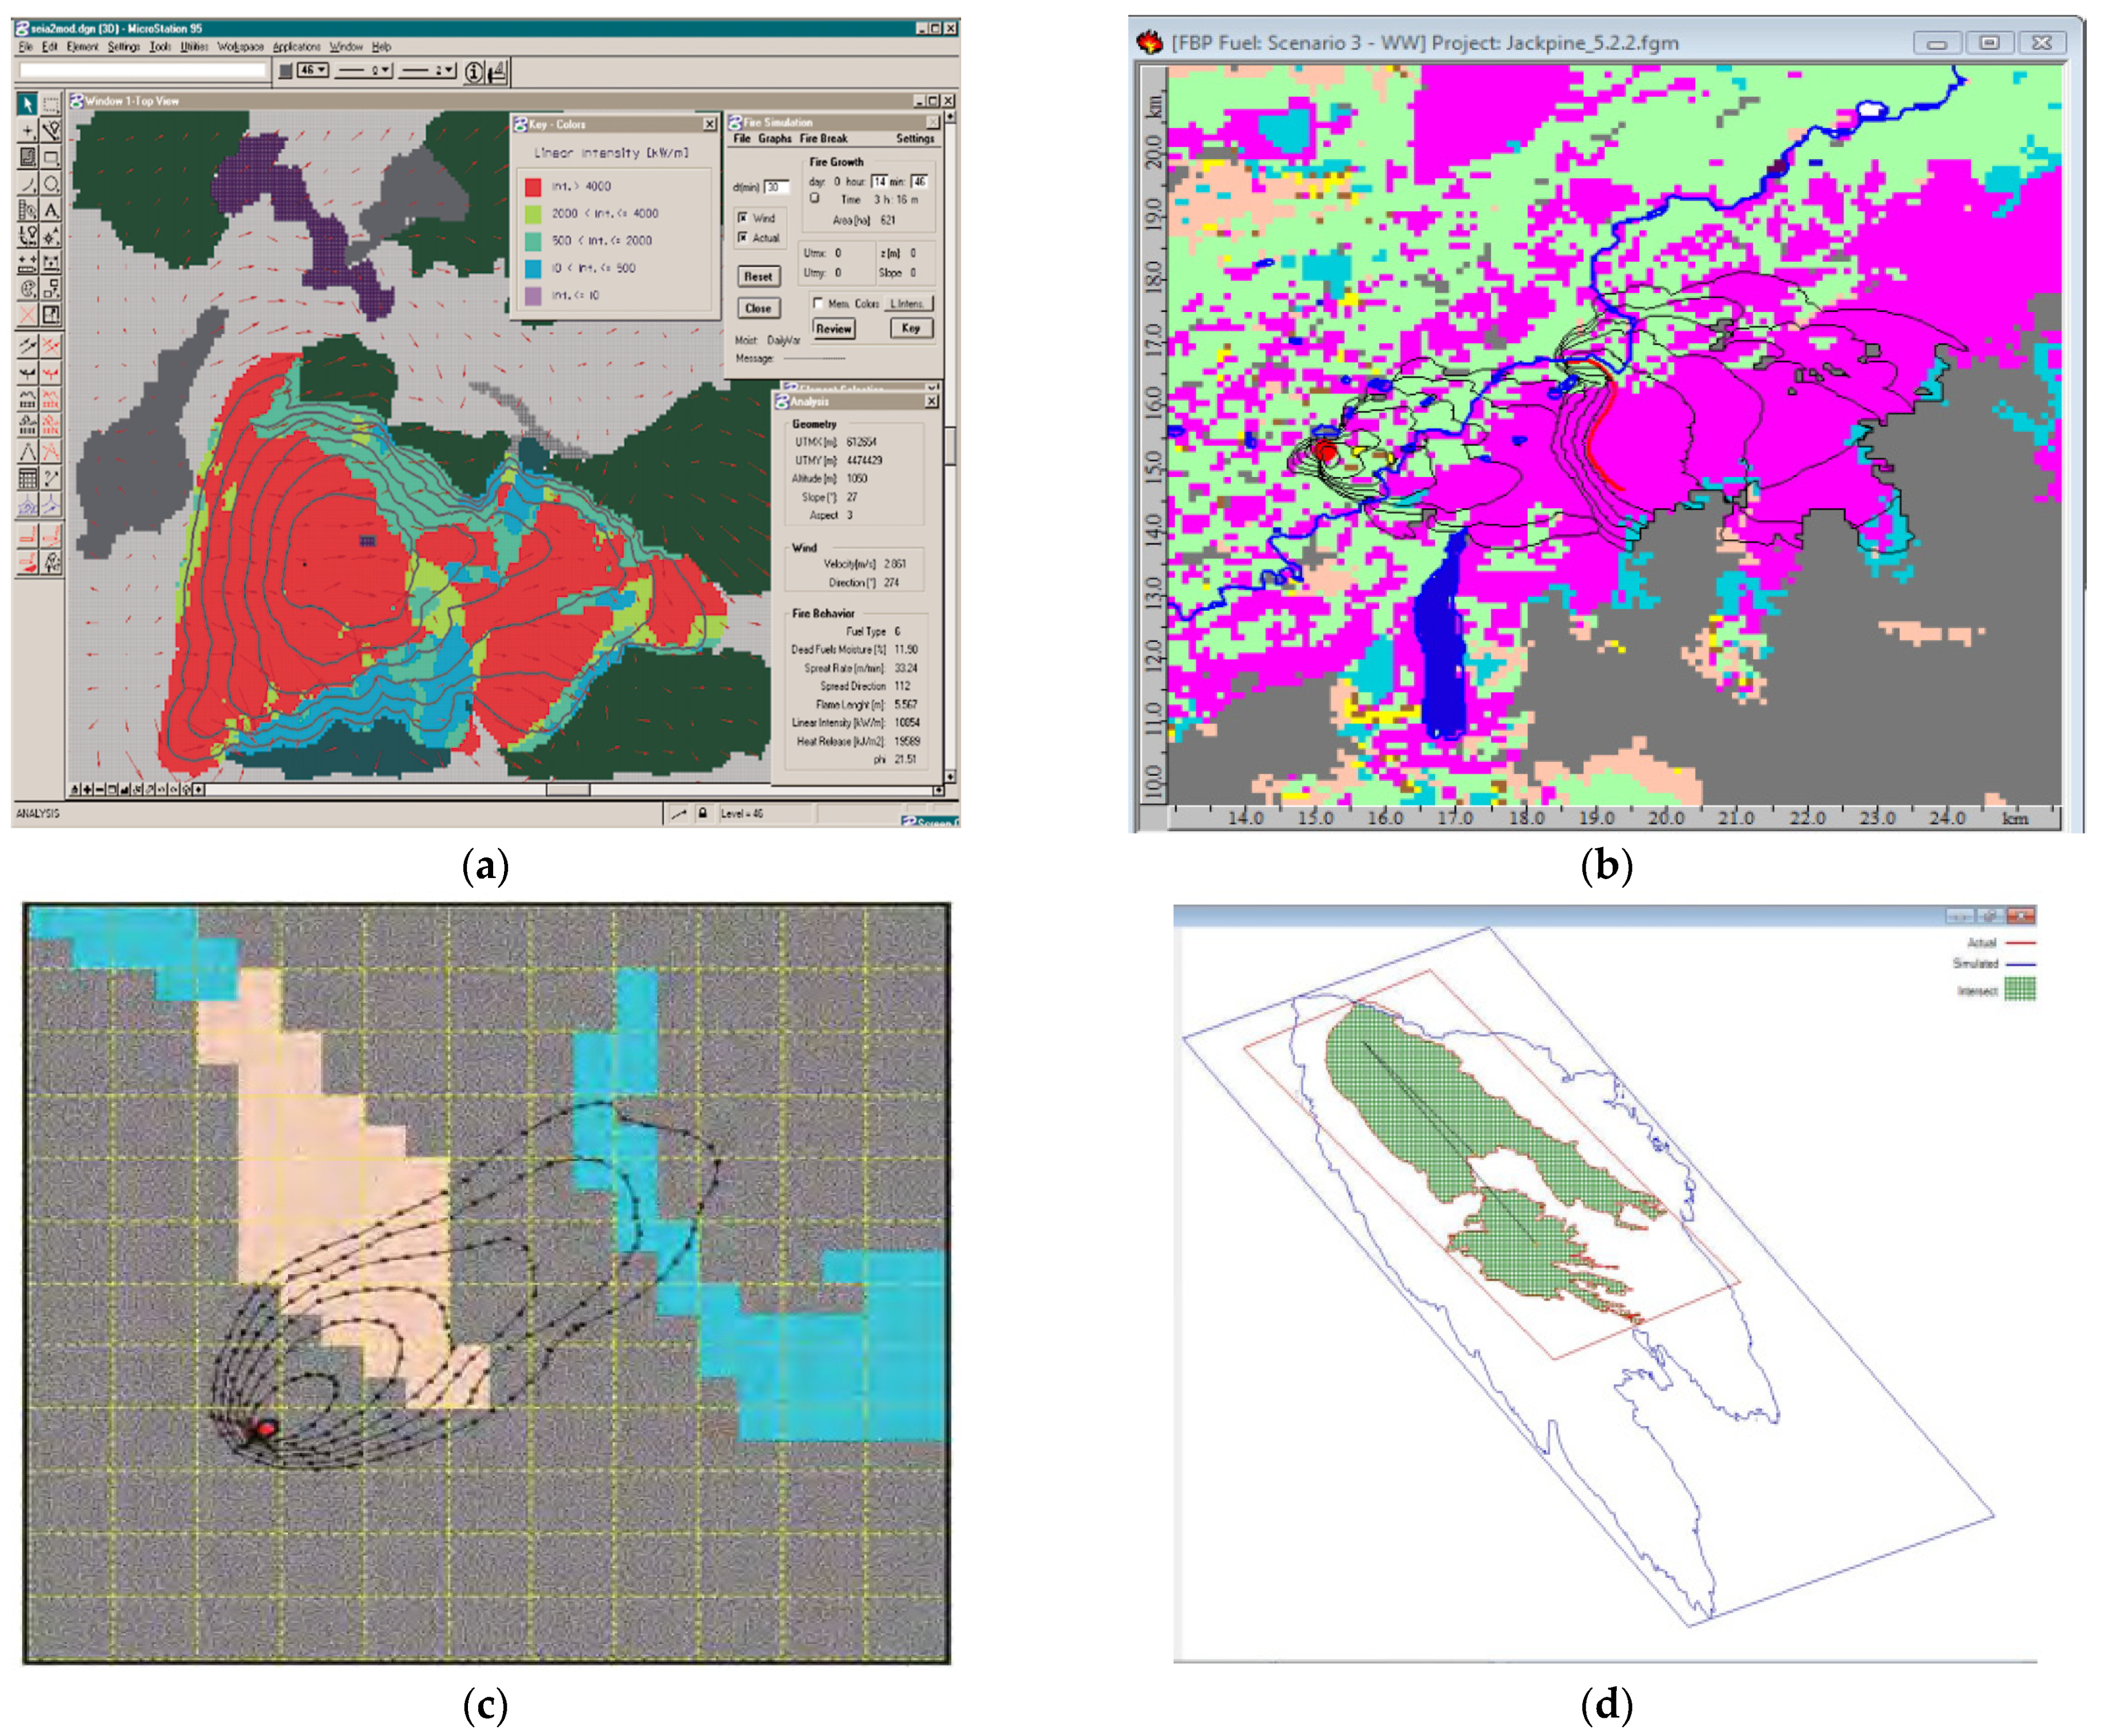Select the Place Block rectangle tool

pyautogui.click(x=51, y=157)
